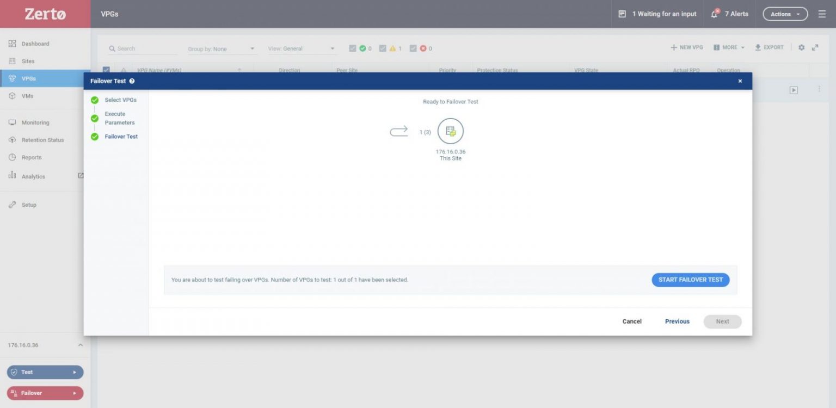Toggle the green OK status filter checkbox
This screenshot has height=408, width=836.
click(x=353, y=48)
